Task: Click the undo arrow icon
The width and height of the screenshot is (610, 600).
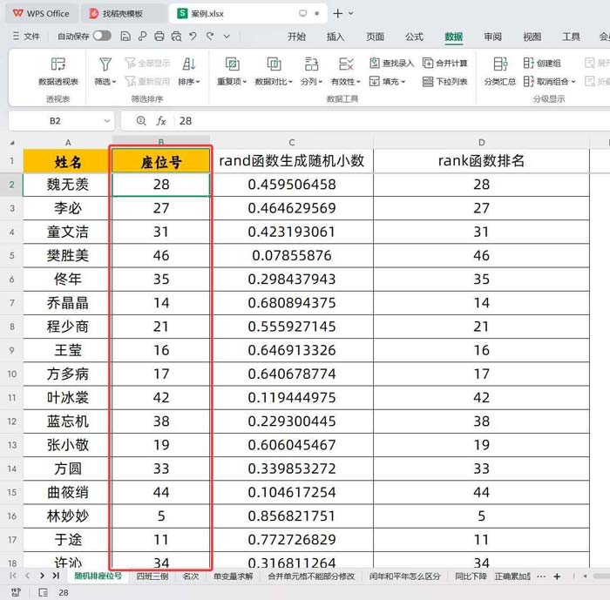Action: pos(193,37)
